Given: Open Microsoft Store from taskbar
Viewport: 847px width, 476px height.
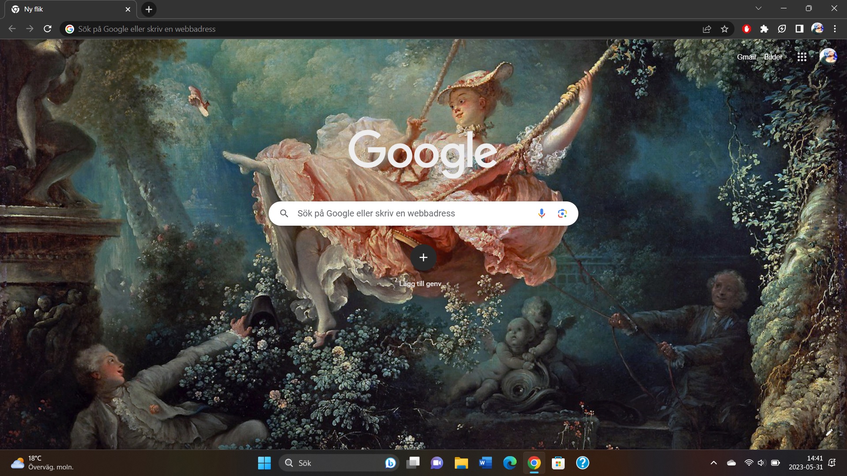Looking at the screenshot, I should (x=558, y=463).
